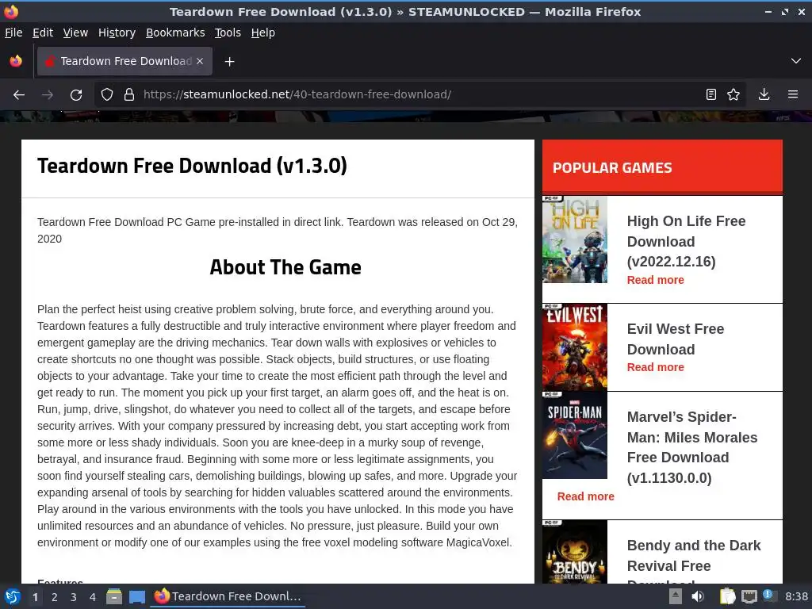The width and height of the screenshot is (812, 609).
Task: Switch to workspace 3
Action: click(74, 597)
